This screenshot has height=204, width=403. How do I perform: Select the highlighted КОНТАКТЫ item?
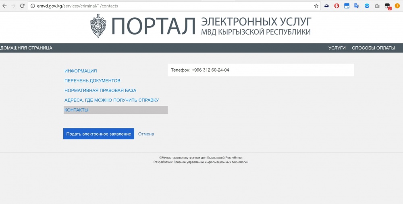[116, 110]
